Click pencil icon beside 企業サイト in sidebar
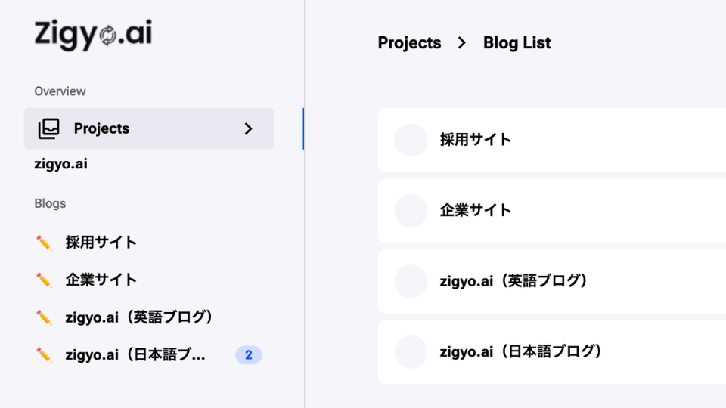This screenshot has width=726, height=408. coord(44,280)
